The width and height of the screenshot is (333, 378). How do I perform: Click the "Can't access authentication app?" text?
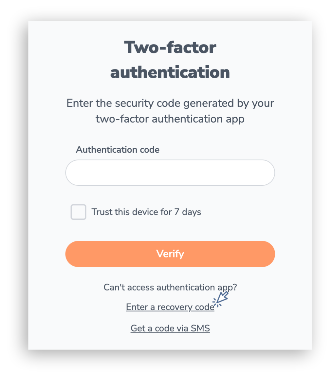click(x=170, y=287)
